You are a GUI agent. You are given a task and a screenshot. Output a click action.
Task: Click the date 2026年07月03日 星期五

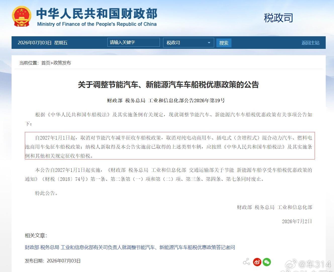(42, 43)
